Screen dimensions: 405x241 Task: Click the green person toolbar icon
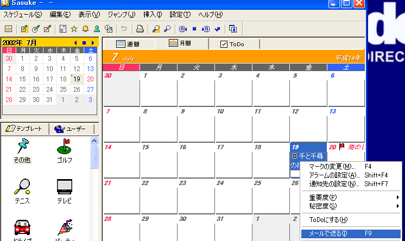pyautogui.click(x=97, y=29)
